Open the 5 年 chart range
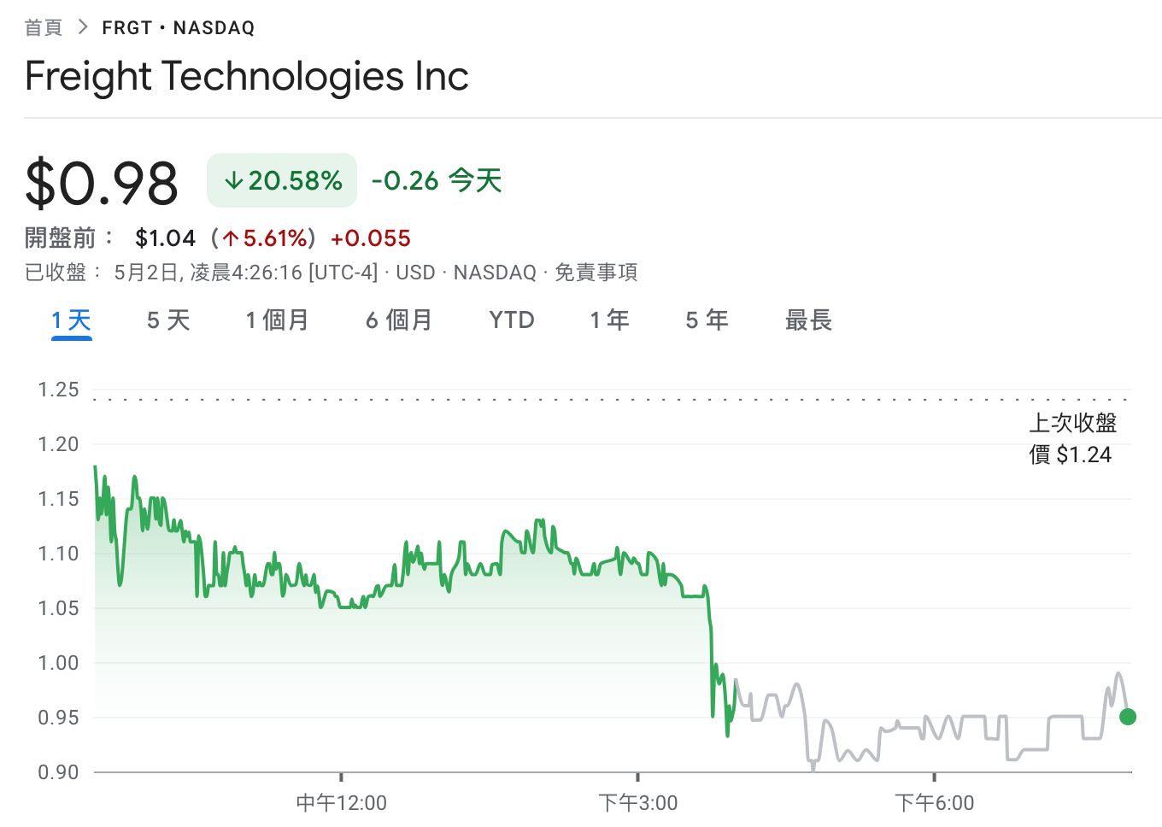 707,320
